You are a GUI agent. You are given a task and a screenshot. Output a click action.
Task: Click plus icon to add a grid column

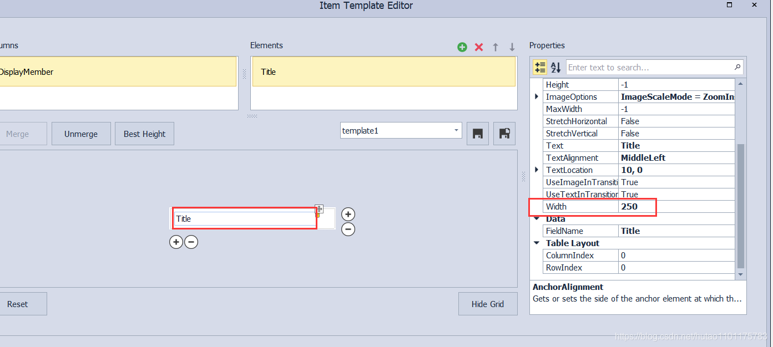(348, 214)
